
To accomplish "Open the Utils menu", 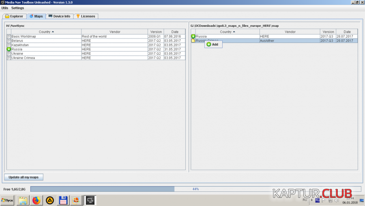I will 5,8.
